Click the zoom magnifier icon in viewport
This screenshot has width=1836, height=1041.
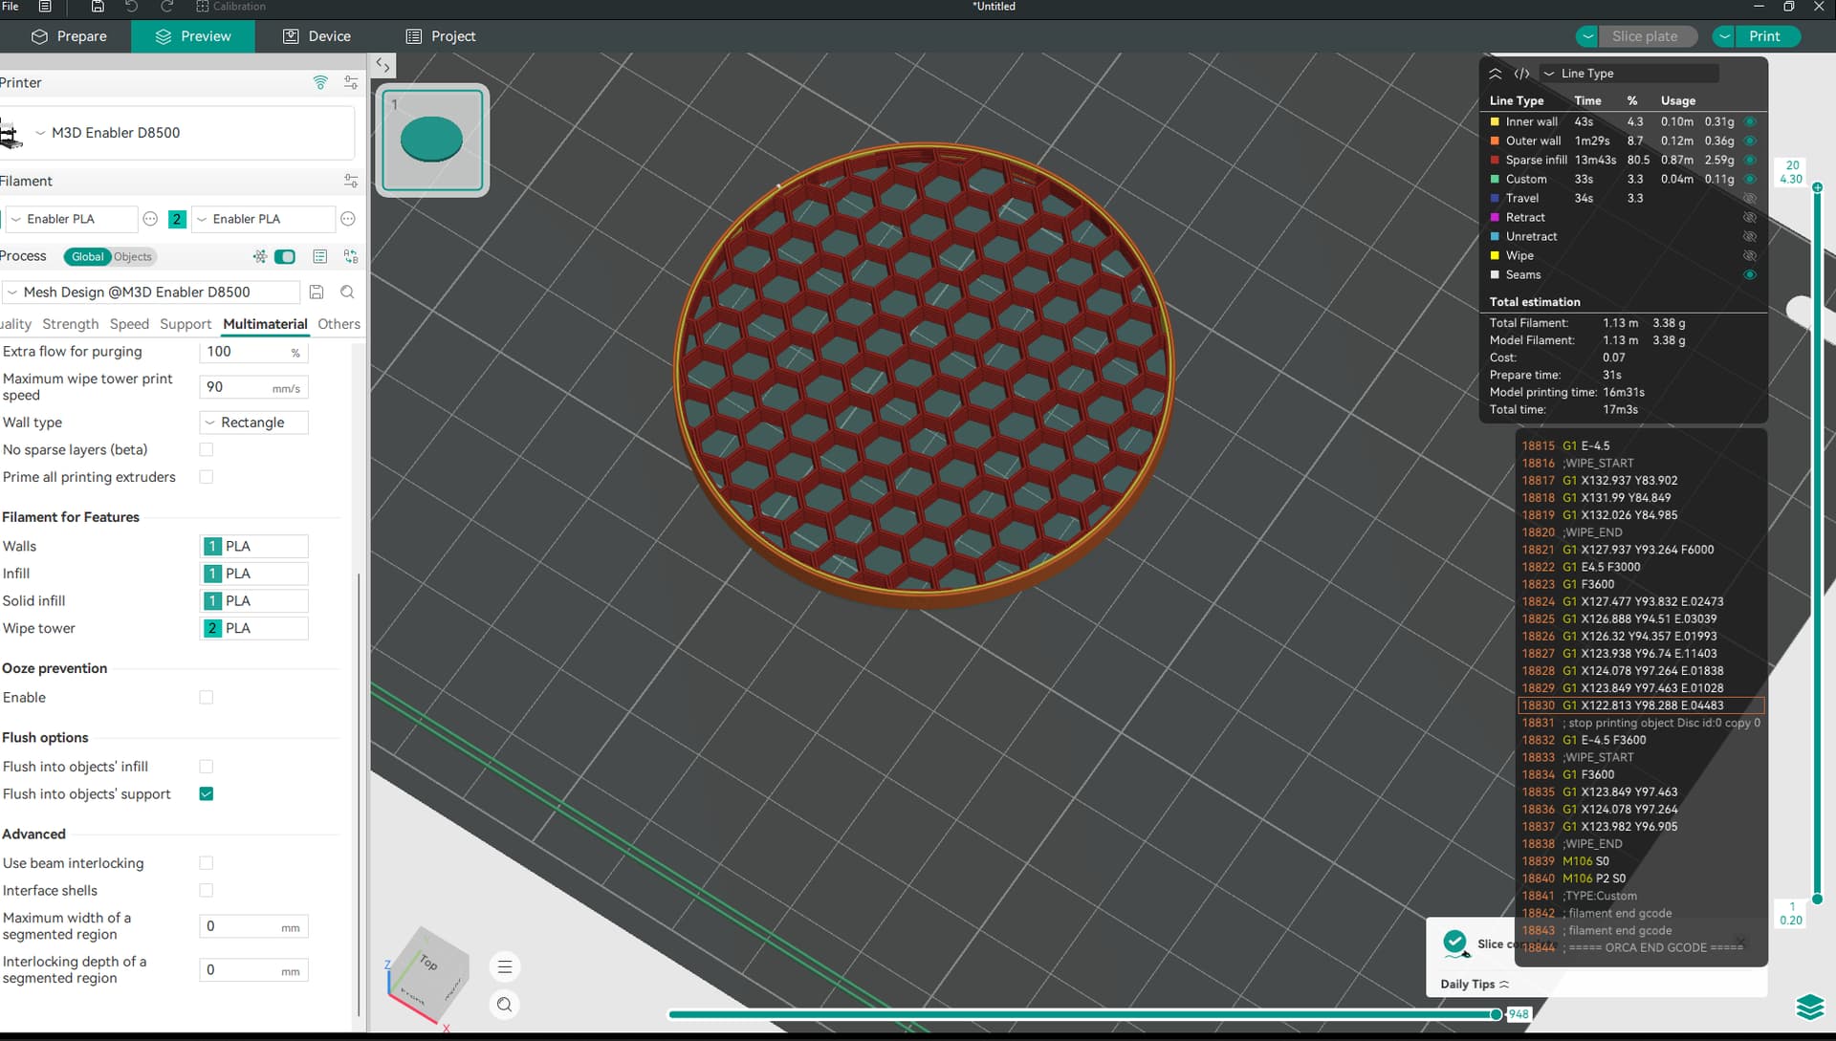pos(505,1004)
